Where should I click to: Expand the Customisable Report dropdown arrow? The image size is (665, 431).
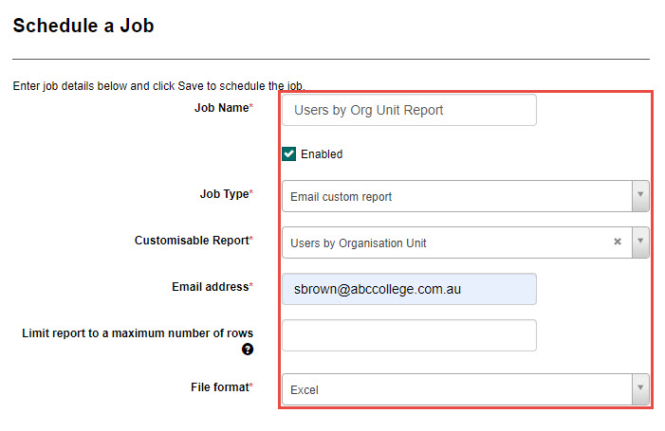pyautogui.click(x=640, y=242)
